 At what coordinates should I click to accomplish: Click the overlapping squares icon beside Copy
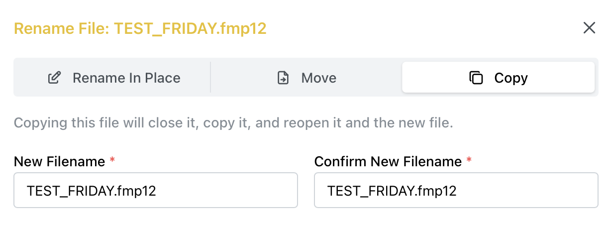pyautogui.click(x=476, y=78)
